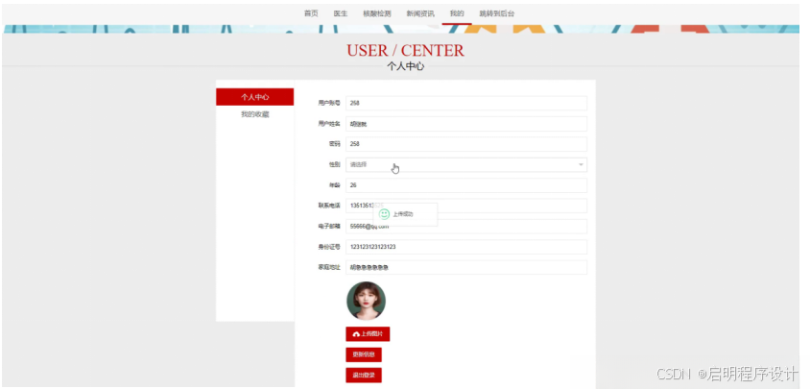Click the 退出登录 button
This screenshot has height=389, width=810.
(x=364, y=375)
